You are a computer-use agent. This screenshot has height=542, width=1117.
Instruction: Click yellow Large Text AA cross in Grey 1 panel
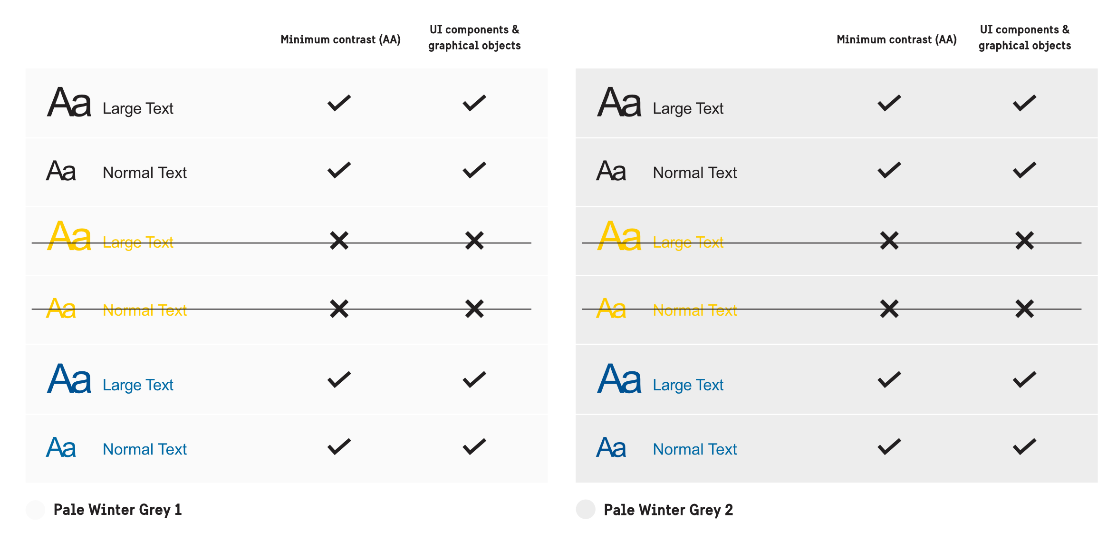pos(339,241)
